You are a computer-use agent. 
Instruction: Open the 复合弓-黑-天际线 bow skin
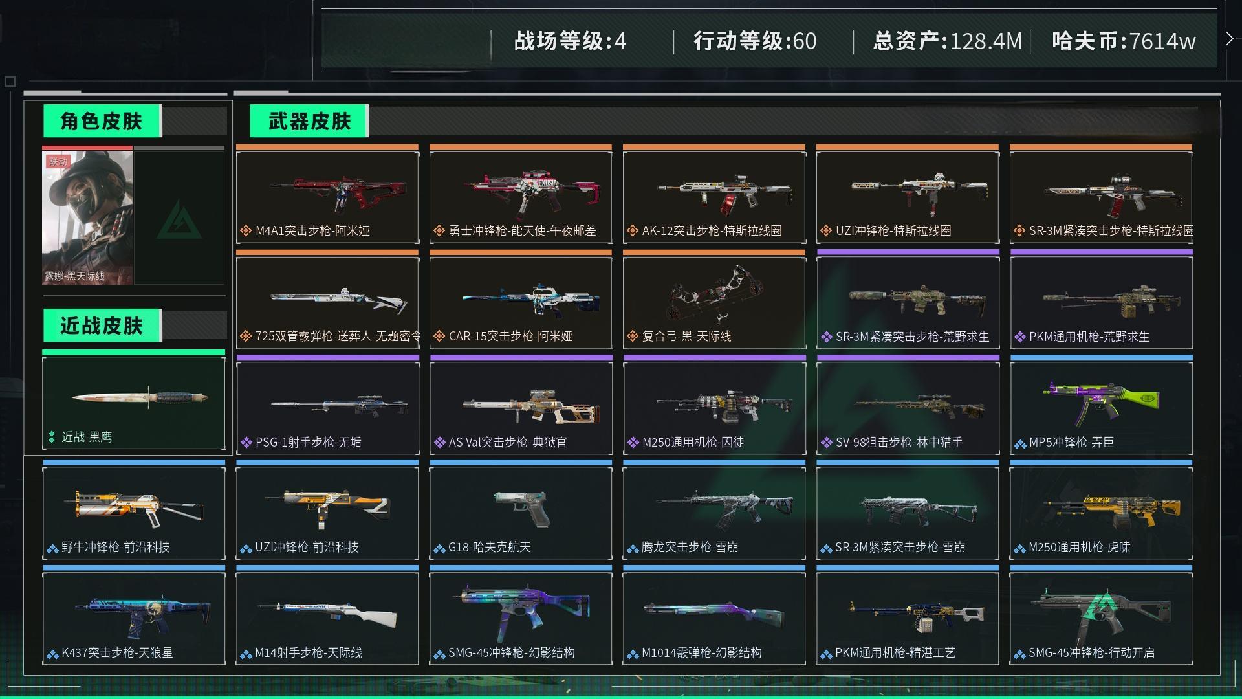[714, 302]
